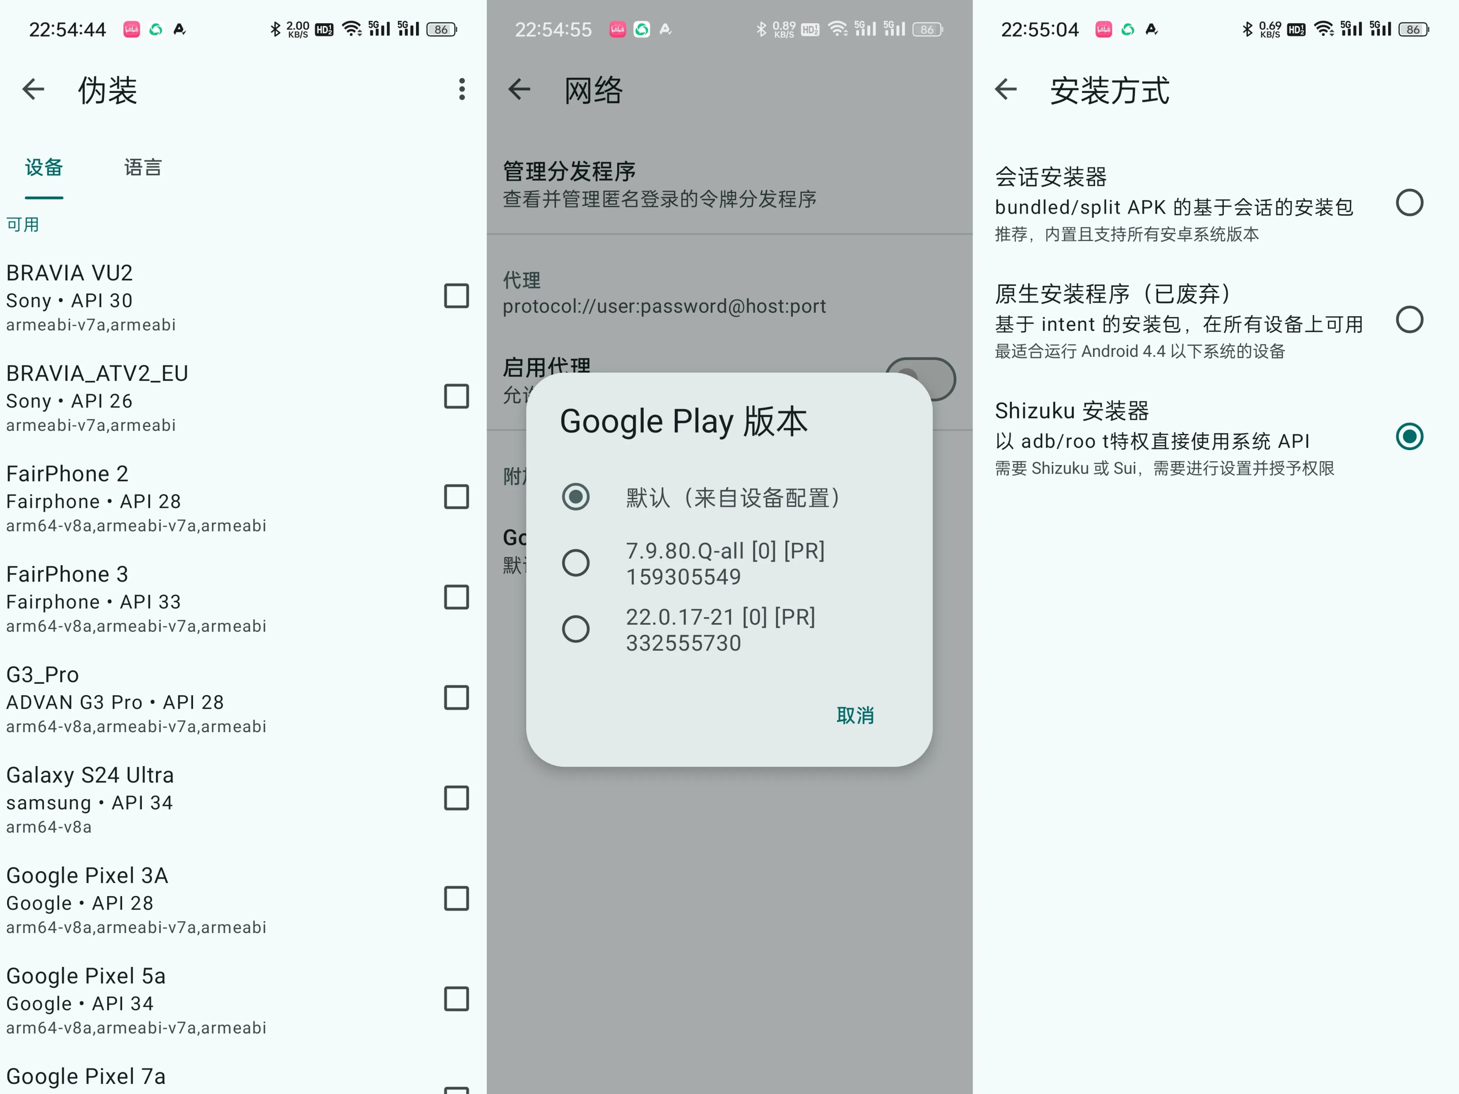The width and height of the screenshot is (1459, 1094).
Task: Choose 原生安装程序（已废弃）radio button
Action: [x=1409, y=320]
